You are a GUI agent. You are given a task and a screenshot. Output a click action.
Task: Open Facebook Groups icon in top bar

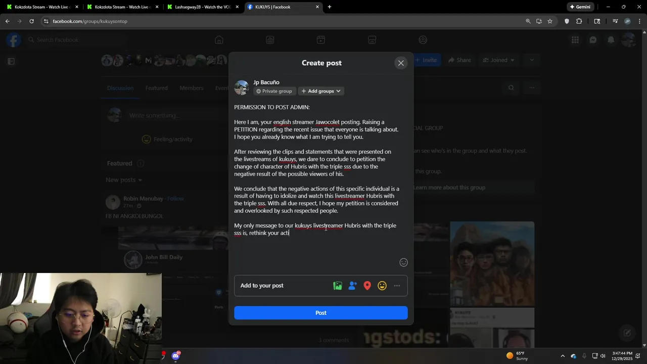pyautogui.click(x=423, y=40)
